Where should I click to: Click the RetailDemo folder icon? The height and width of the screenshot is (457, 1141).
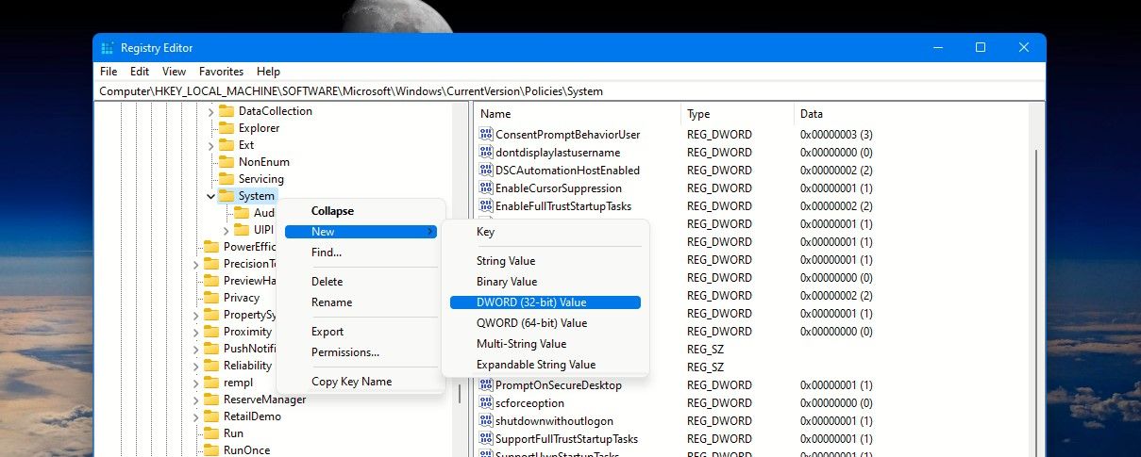tap(210, 416)
